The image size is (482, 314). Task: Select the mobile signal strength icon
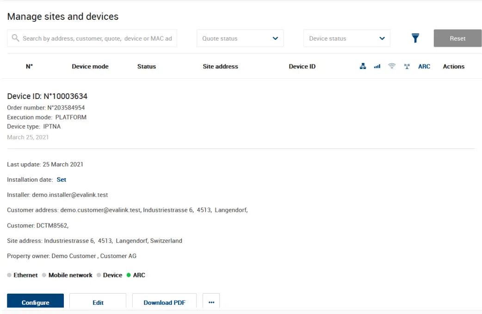pyautogui.click(x=377, y=66)
